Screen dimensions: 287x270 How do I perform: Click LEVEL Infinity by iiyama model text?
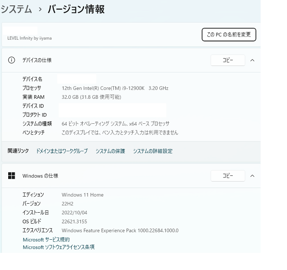[x=30, y=38]
